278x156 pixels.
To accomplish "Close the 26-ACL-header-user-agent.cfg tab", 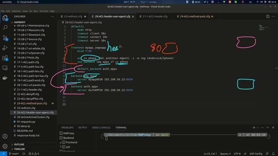I will point(133,16).
